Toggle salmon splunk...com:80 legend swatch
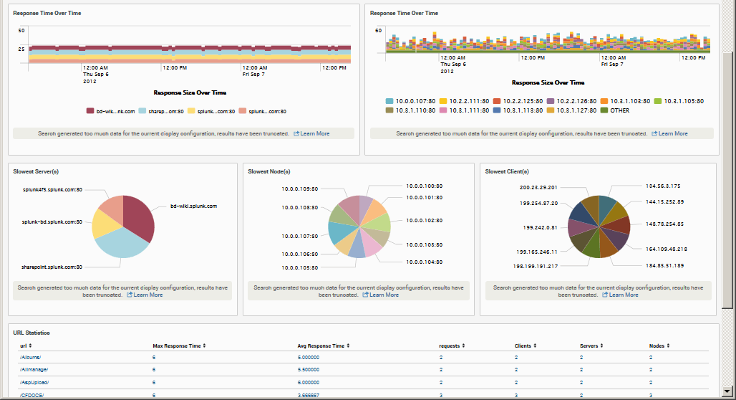Viewport: 736px width, 400px height. pyautogui.click(x=242, y=111)
